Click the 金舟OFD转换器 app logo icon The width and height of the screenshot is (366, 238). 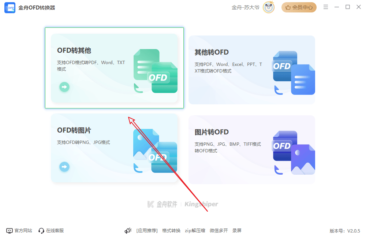(10, 7)
